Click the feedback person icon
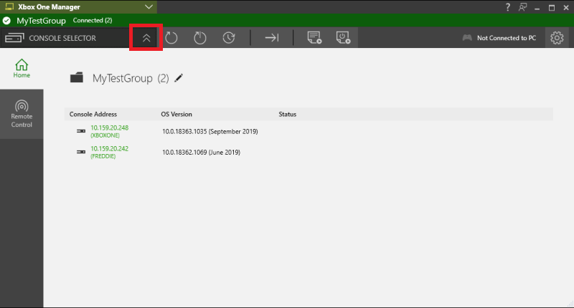The height and width of the screenshot is (308, 574). [523, 7]
